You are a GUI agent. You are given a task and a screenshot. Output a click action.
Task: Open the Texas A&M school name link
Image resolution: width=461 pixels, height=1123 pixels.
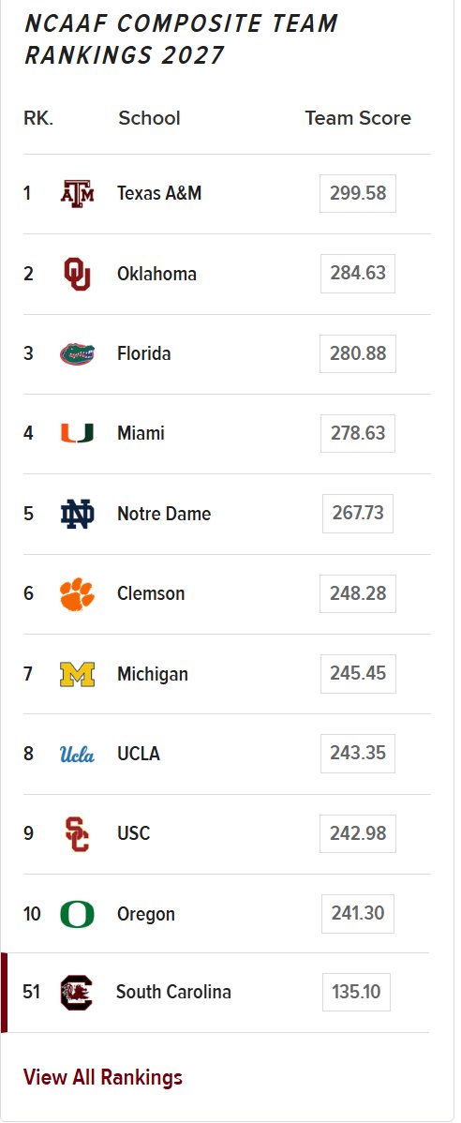[159, 193]
